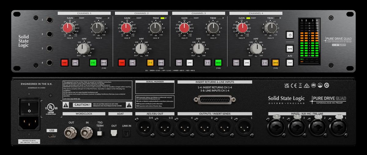The image size is (367, 155).
Task: Click Channel 3 HPF knob
Action: tap(198, 48)
